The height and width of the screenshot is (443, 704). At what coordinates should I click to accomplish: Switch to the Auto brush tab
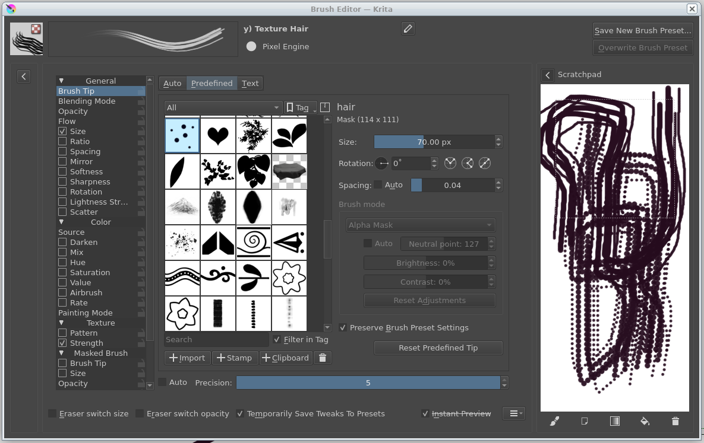pyautogui.click(x=172, y=83)
